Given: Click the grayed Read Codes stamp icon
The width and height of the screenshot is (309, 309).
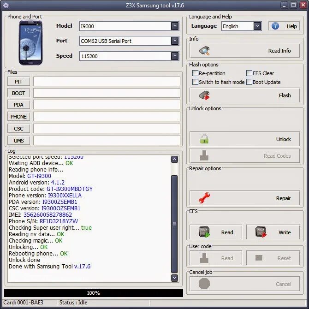Looking at the screenshot, I should click(204, 156).
